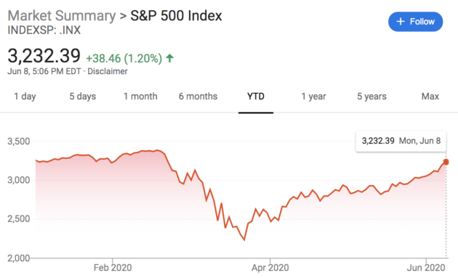Switch to 1 month range
The height and width of the screenshot is (278, 458).
coord(140,97)
